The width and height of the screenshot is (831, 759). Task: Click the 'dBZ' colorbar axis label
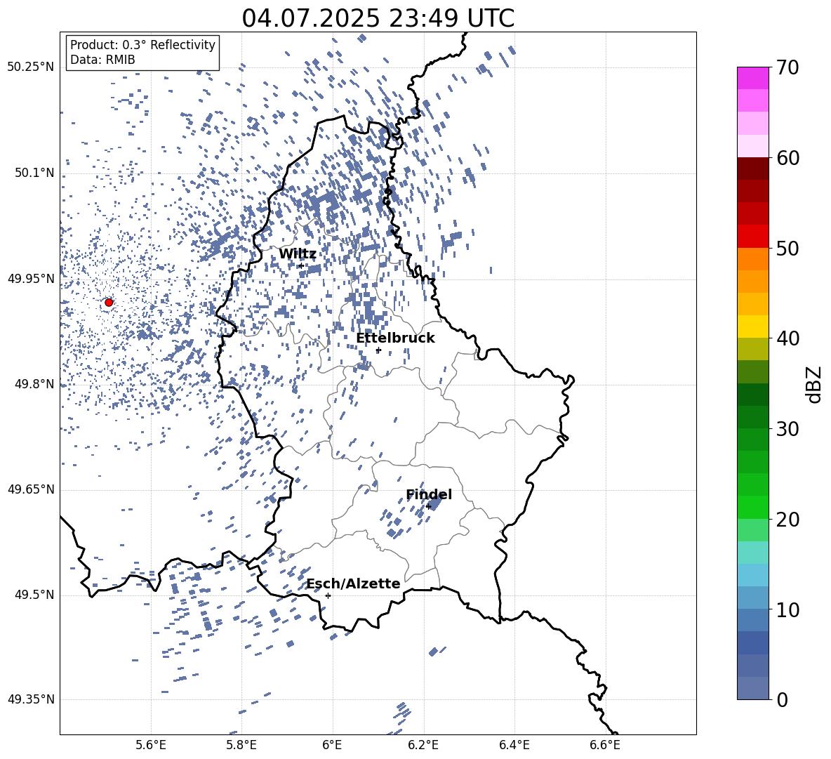813,384
